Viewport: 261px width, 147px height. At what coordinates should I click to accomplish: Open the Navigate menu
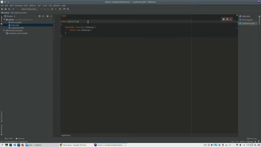[19, 5]
